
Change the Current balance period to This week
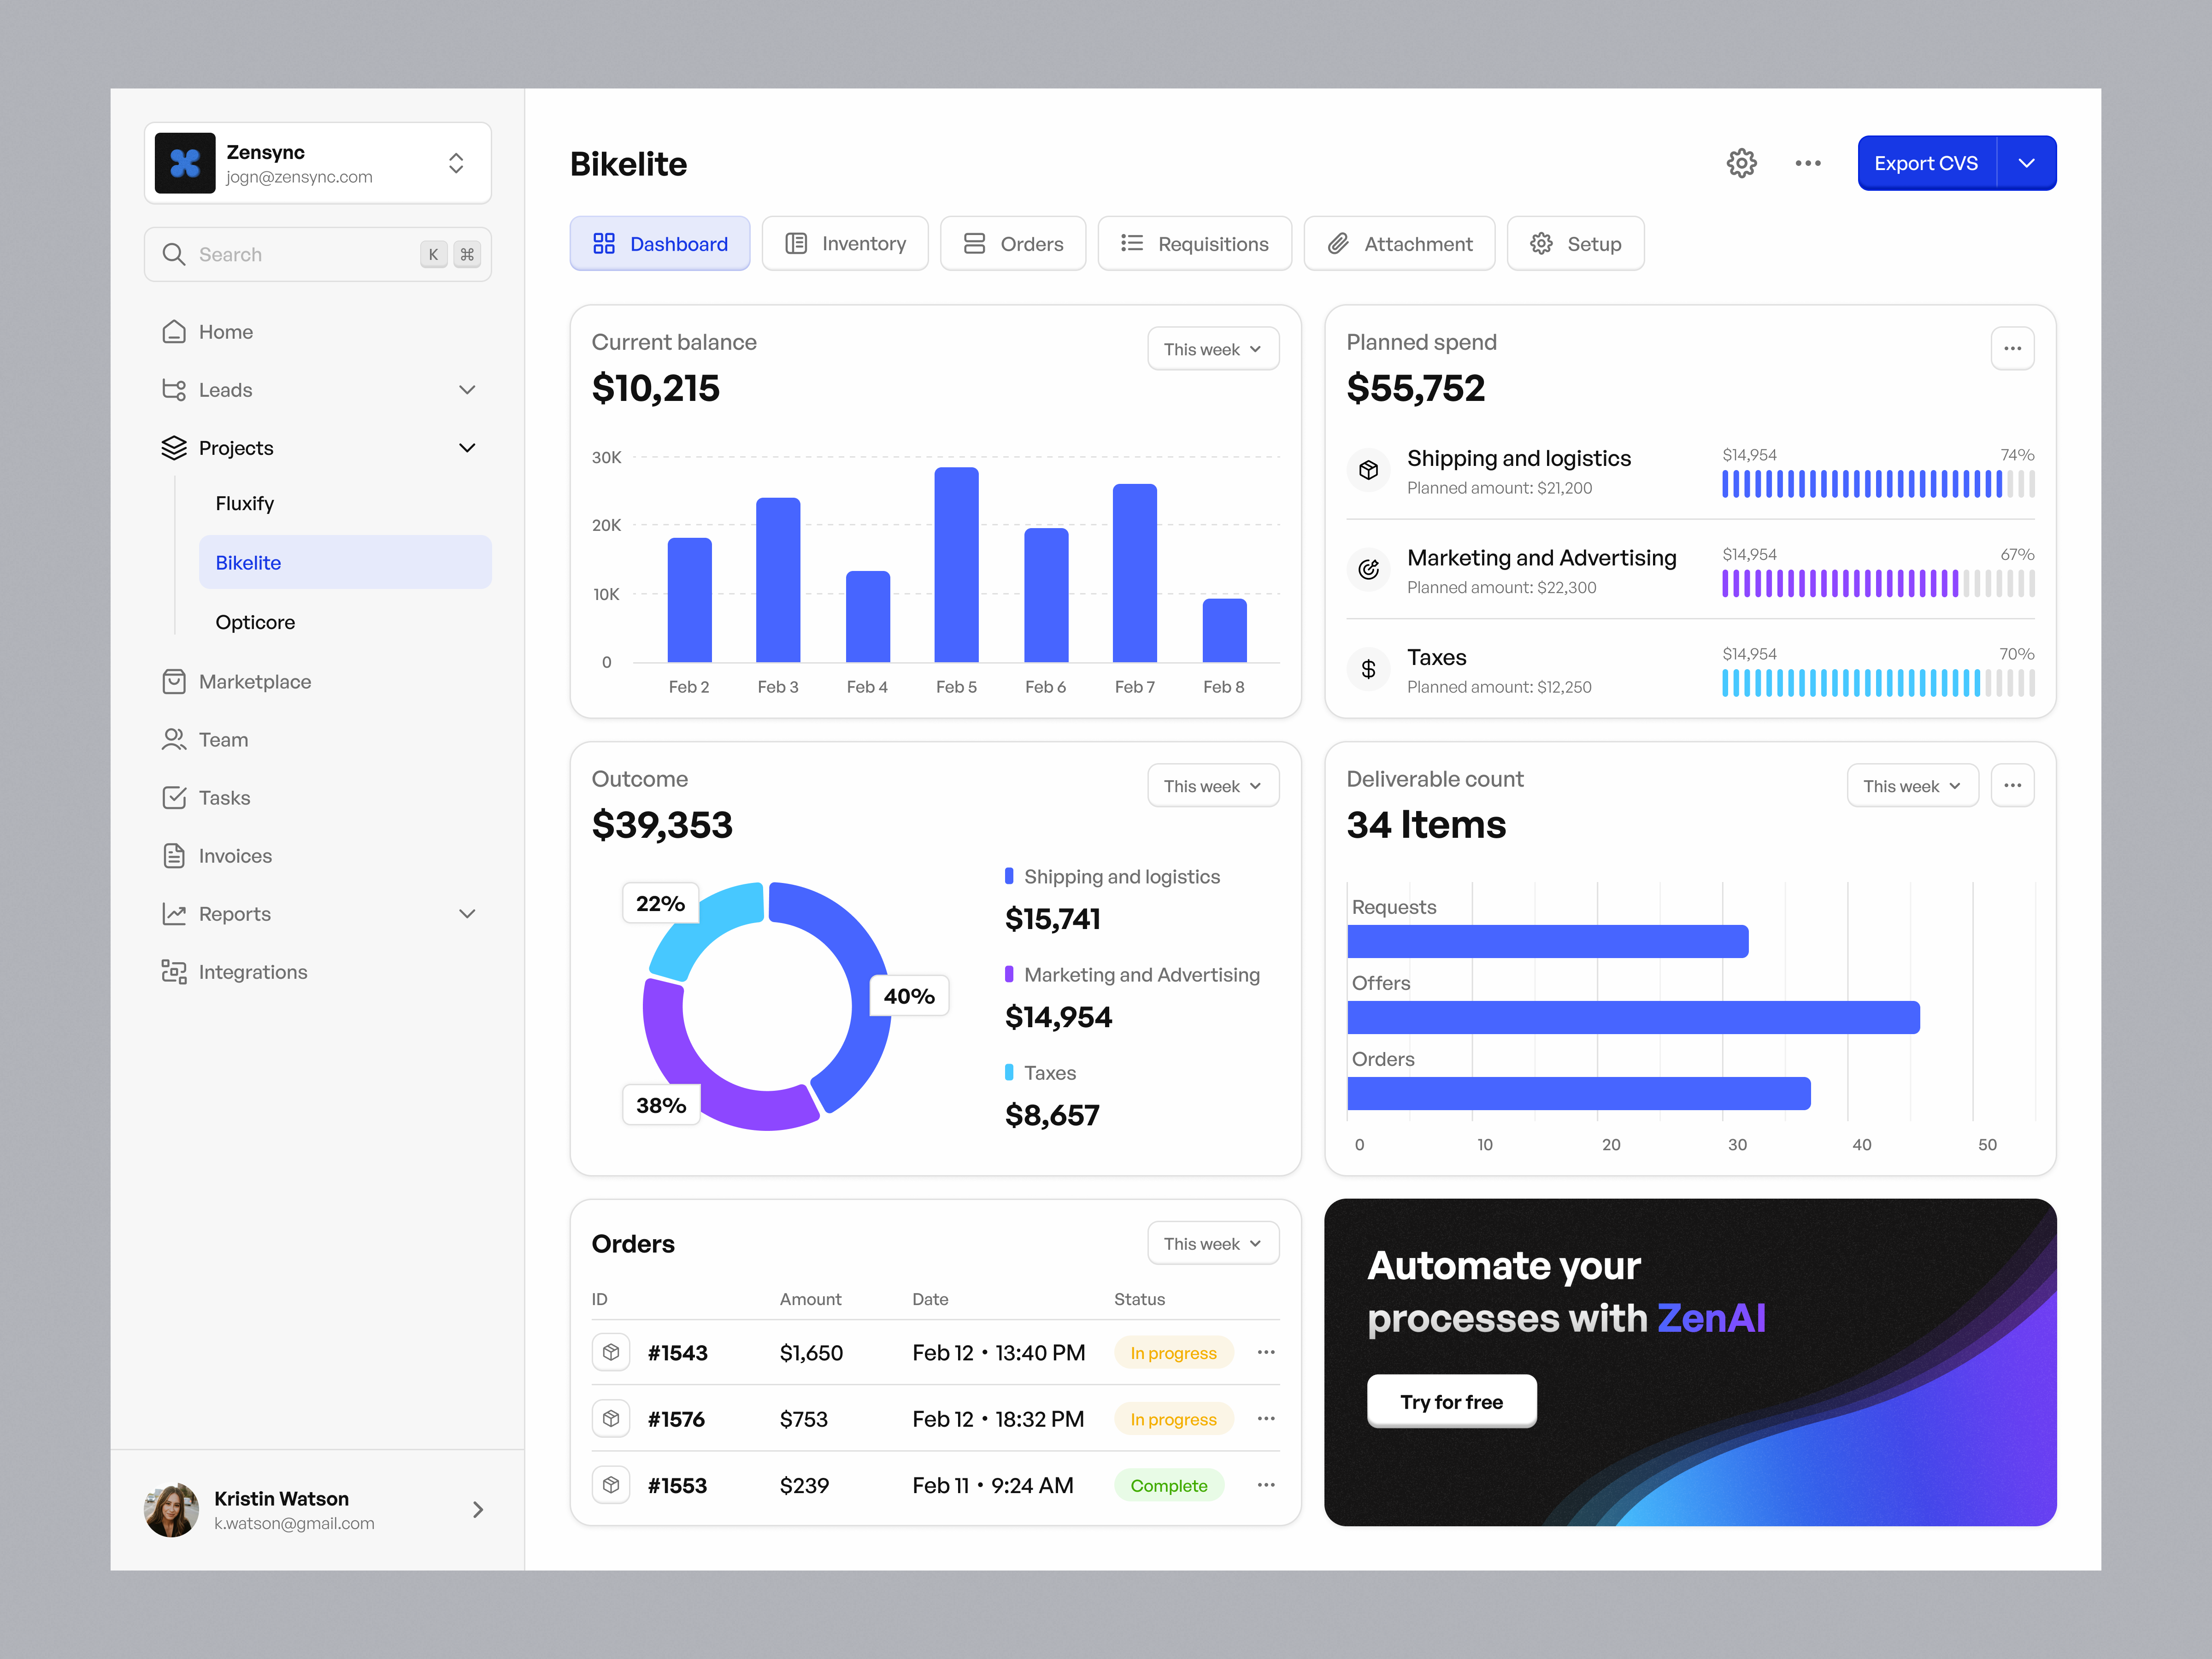1212,348
